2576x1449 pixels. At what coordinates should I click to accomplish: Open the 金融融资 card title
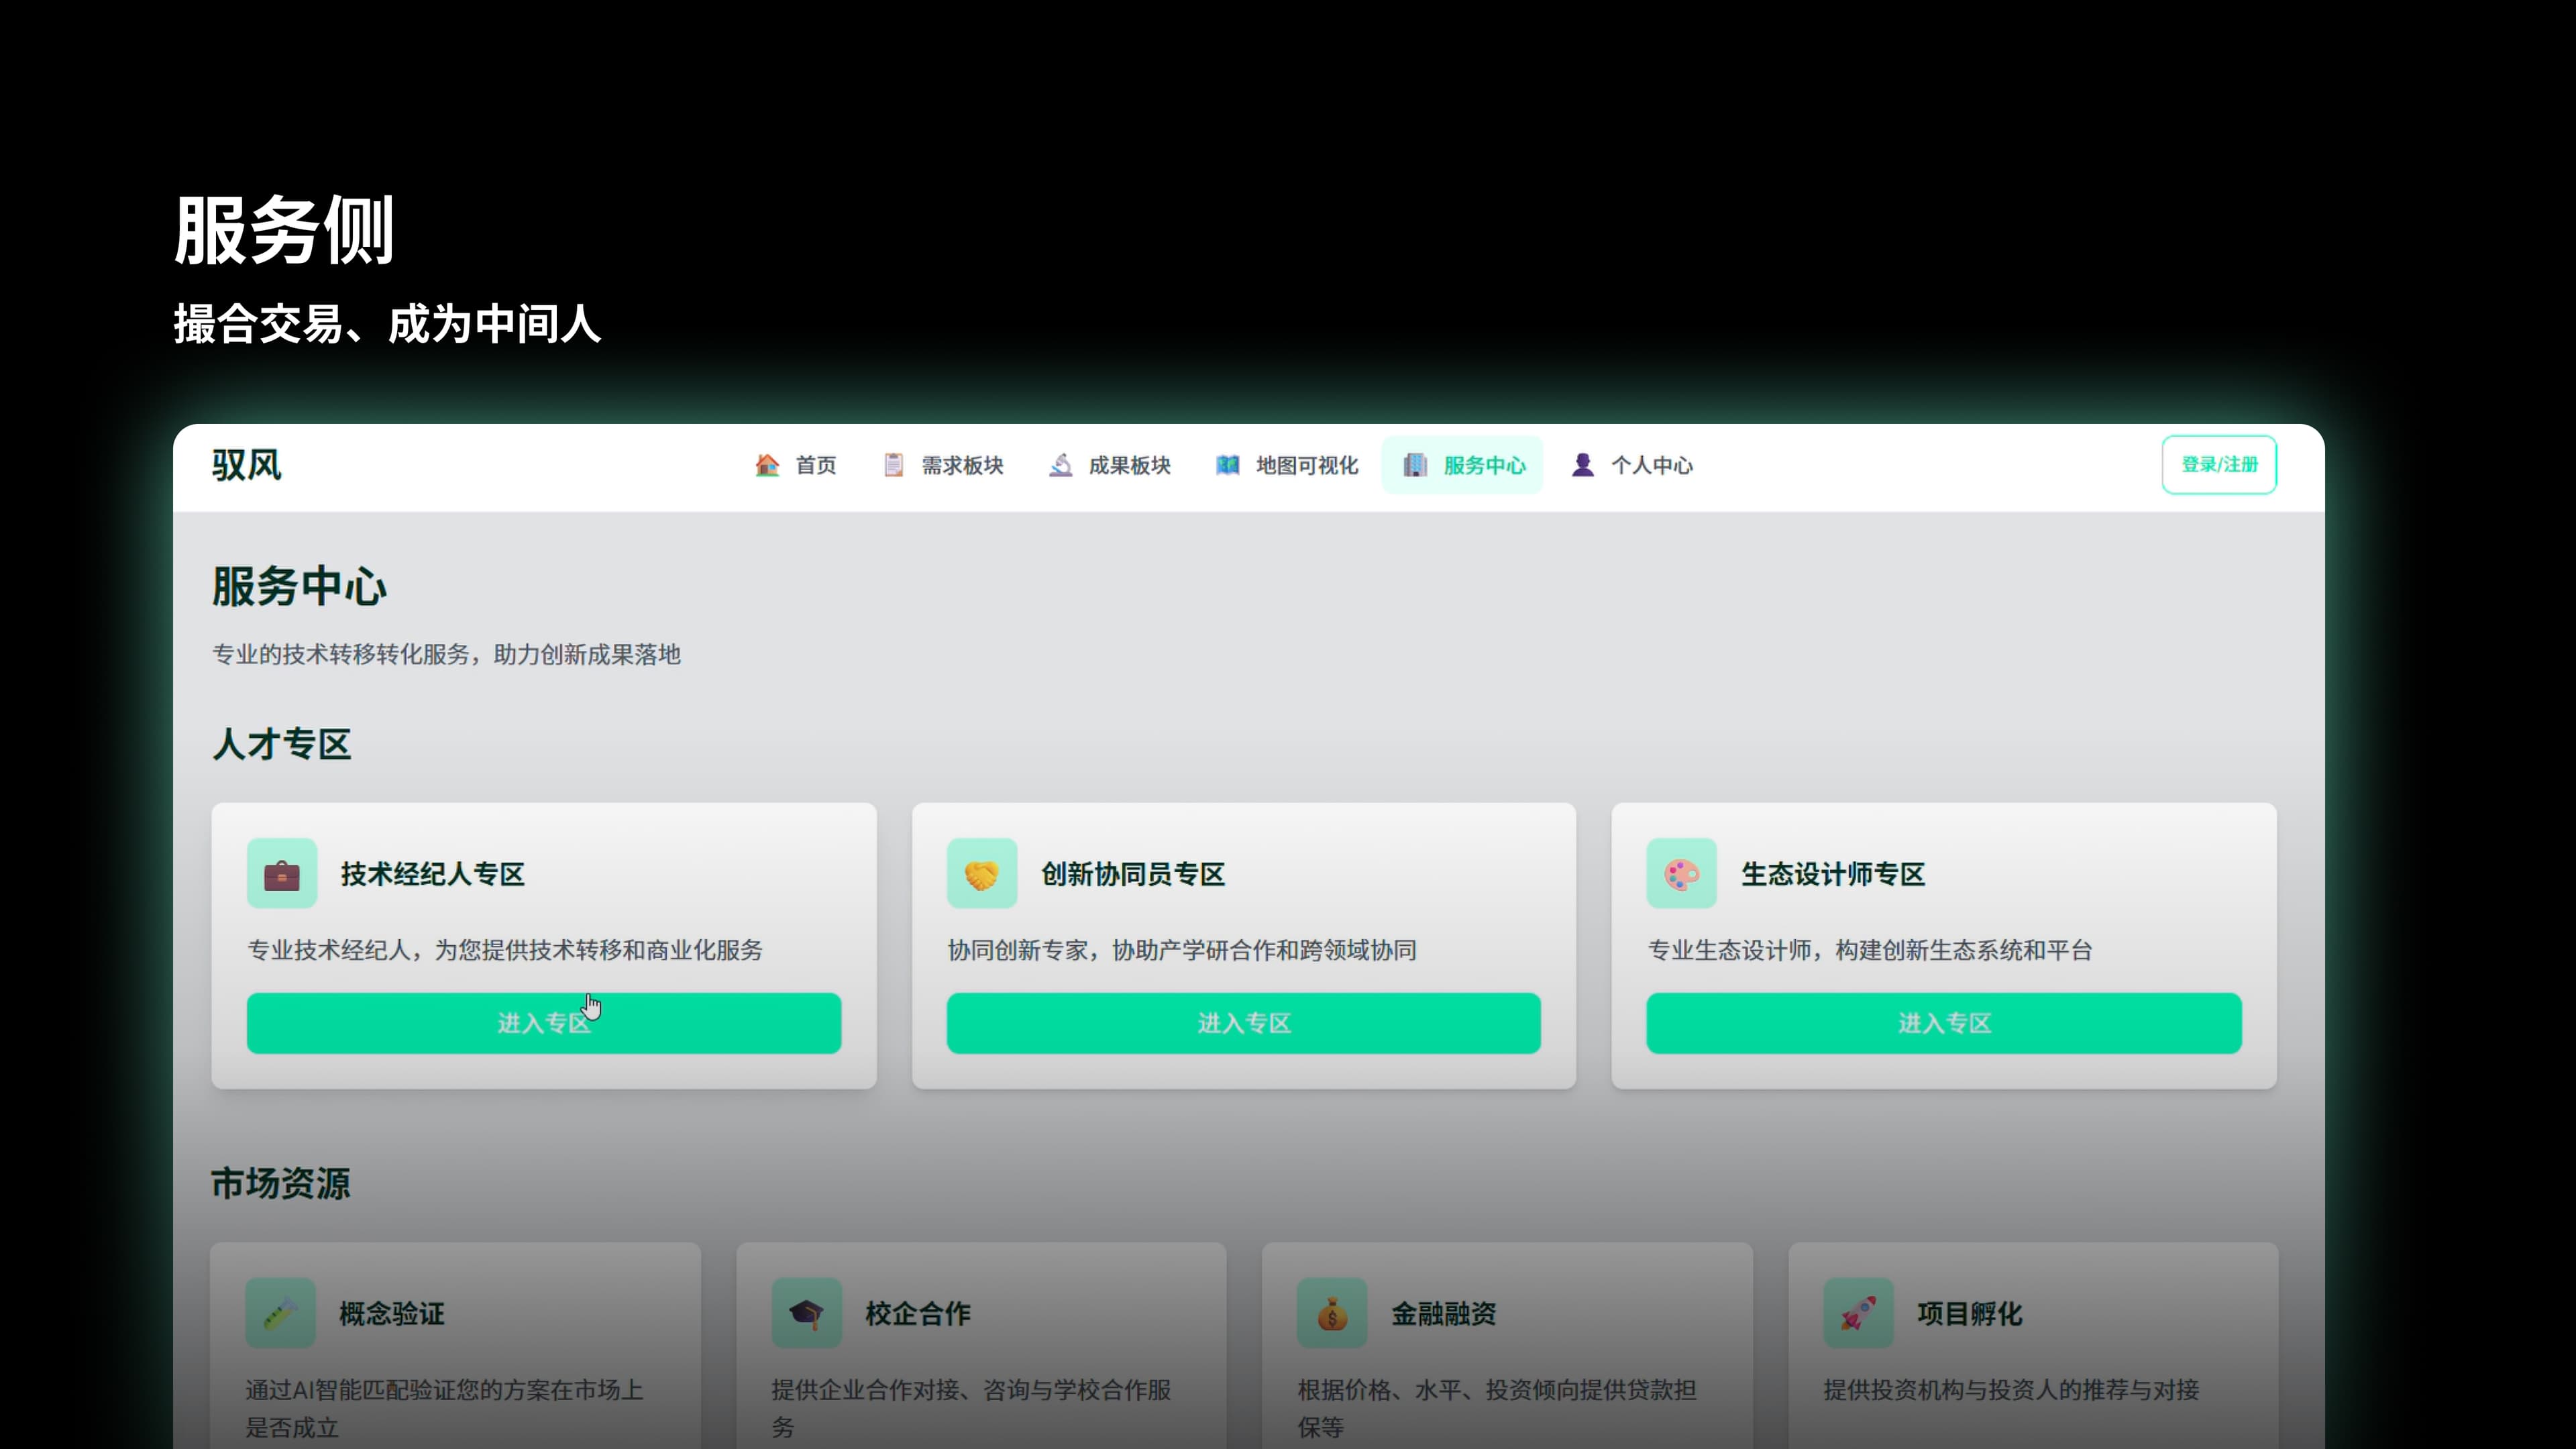tap(1444, 1313)
